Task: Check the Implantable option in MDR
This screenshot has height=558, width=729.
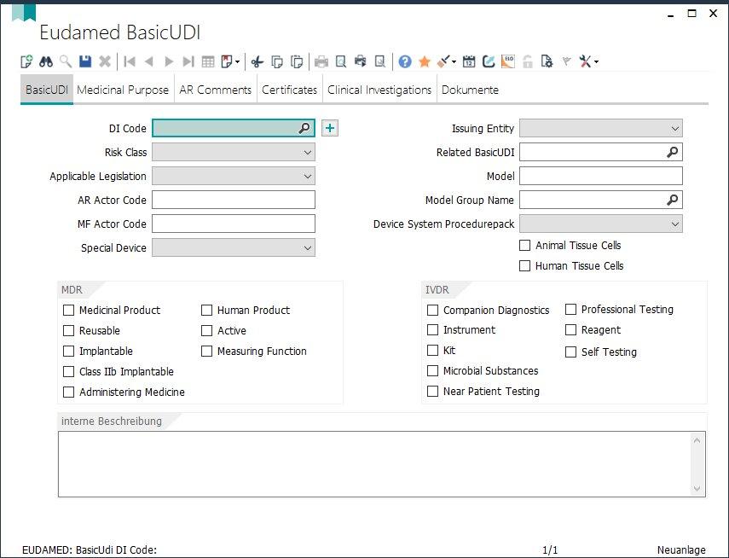Action: click(x=68, y=351)
